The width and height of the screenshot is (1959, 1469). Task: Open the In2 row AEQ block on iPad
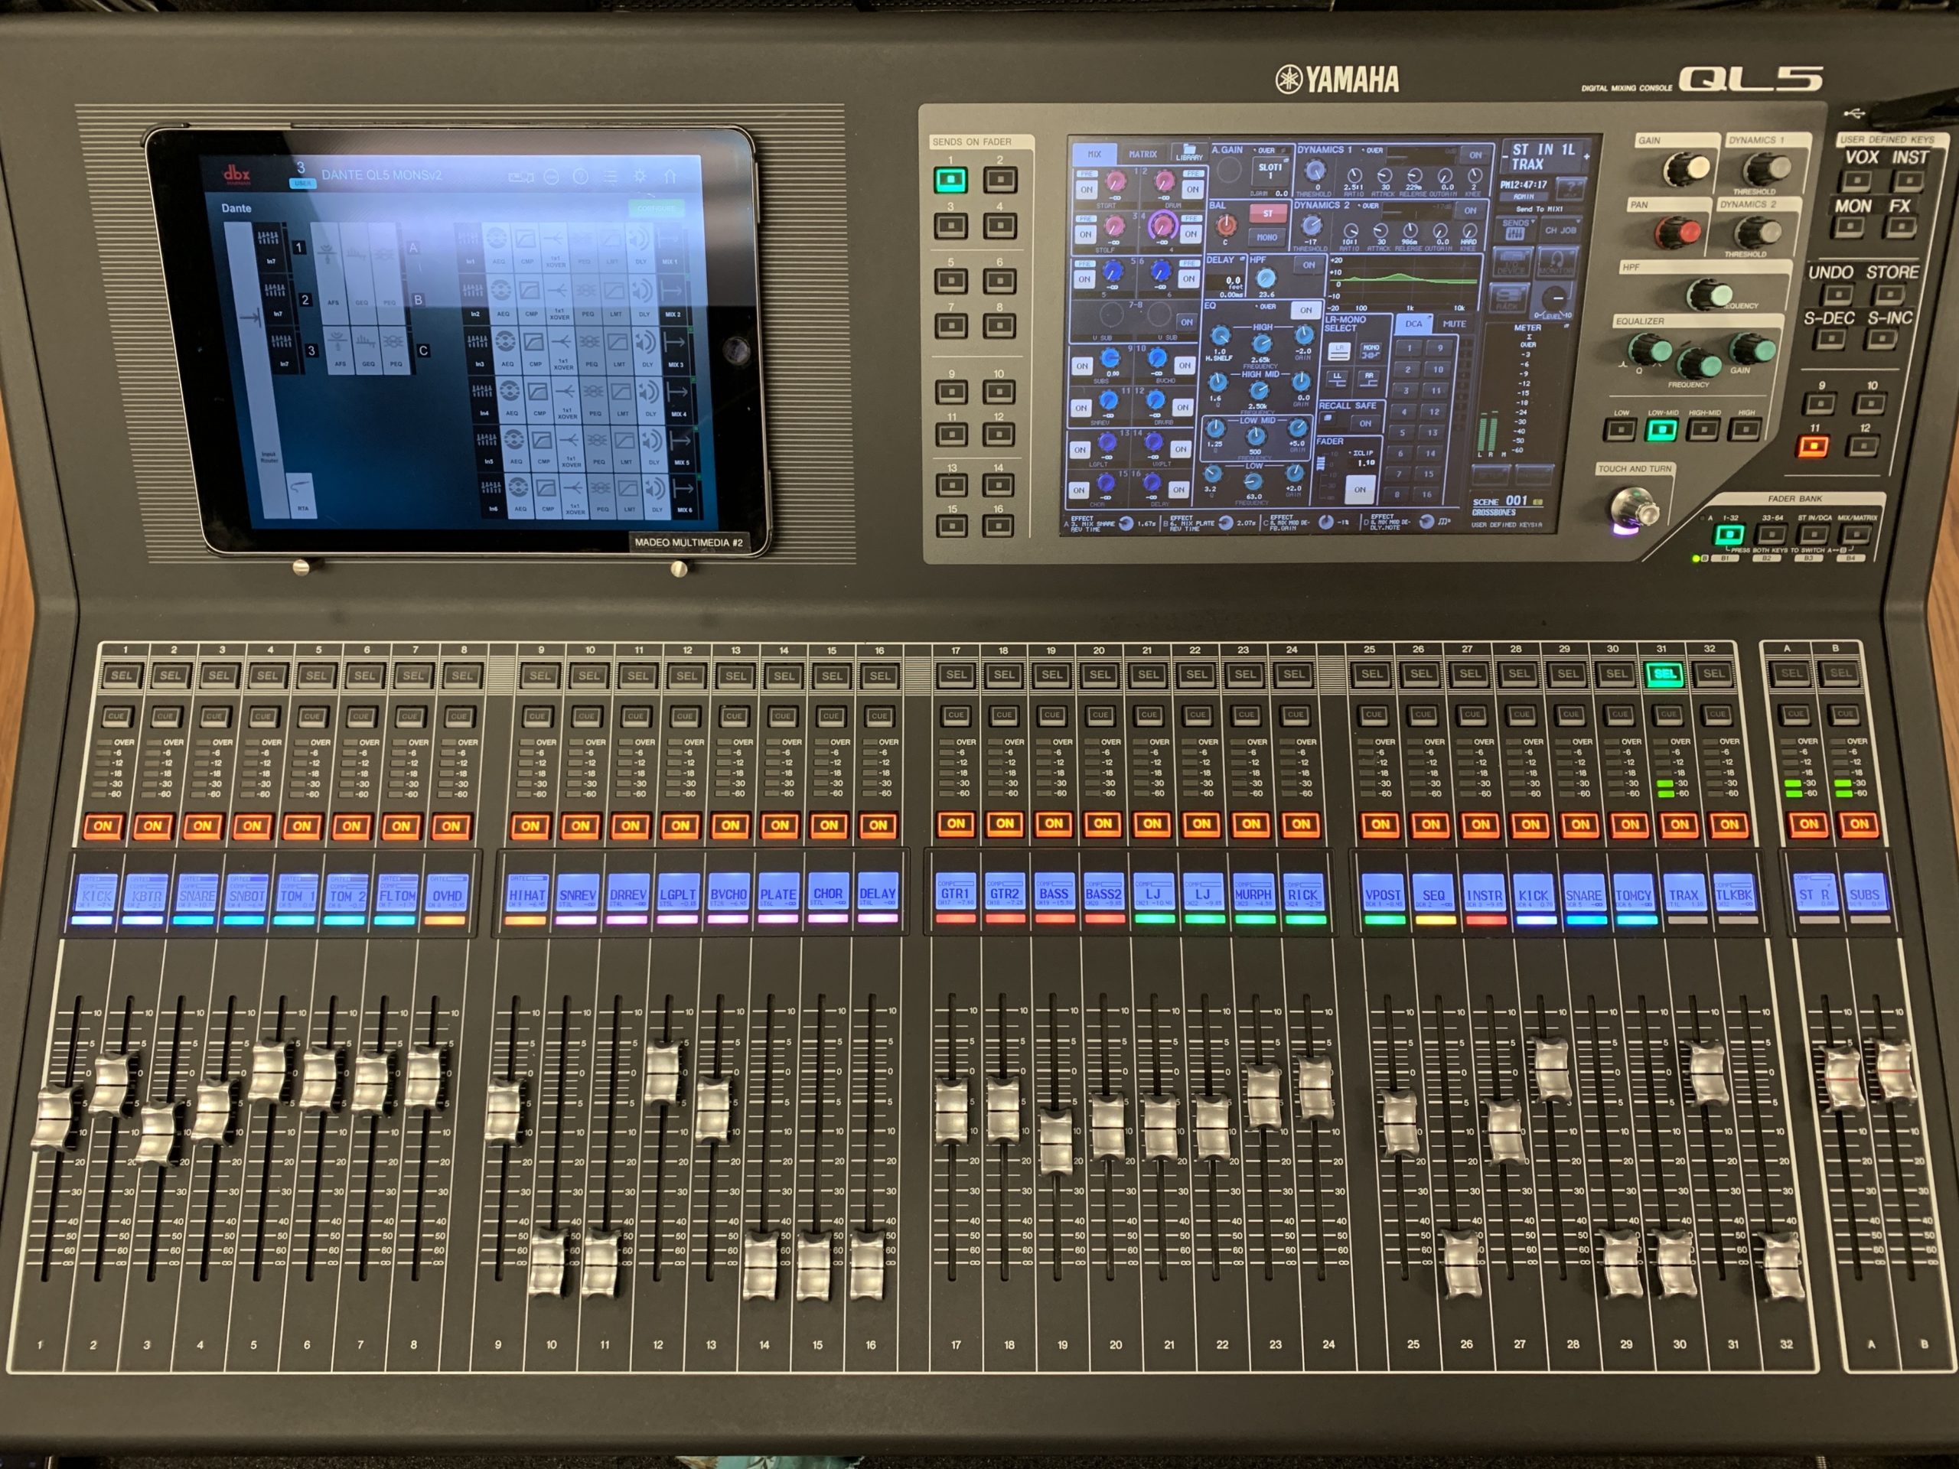tap(502, 298)
